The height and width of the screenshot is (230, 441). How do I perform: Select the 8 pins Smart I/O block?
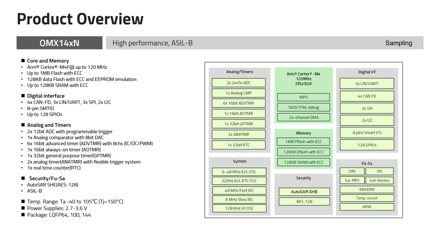coord(367,133)
